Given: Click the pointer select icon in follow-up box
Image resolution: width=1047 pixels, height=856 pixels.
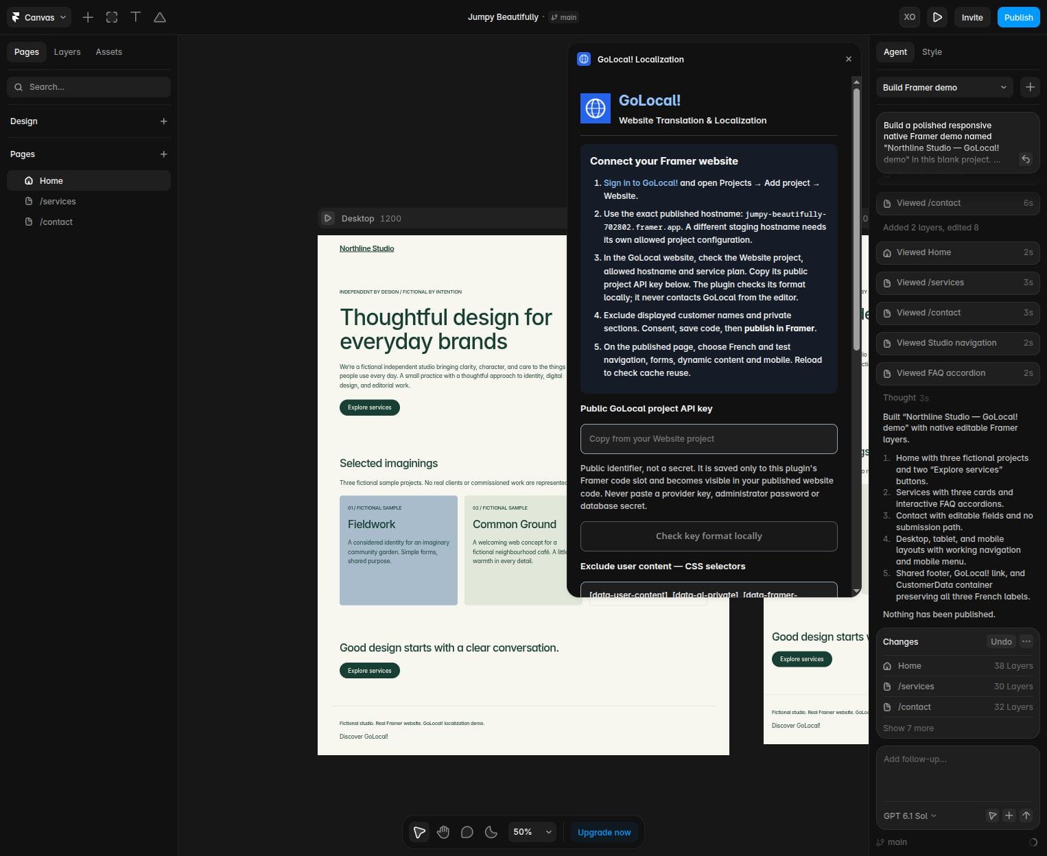Looking at the screenshot, I should coord(992,816).
